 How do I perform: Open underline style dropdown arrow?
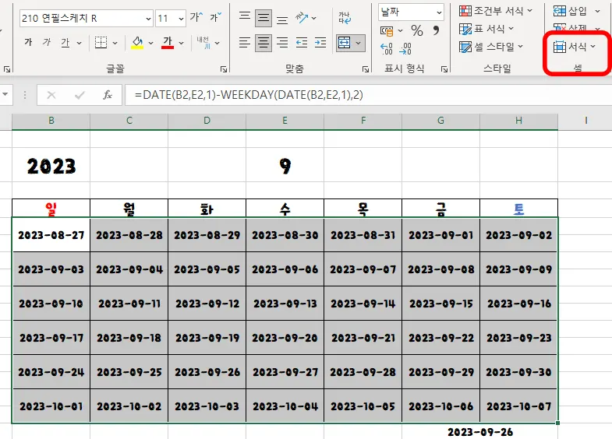(80, 43)
